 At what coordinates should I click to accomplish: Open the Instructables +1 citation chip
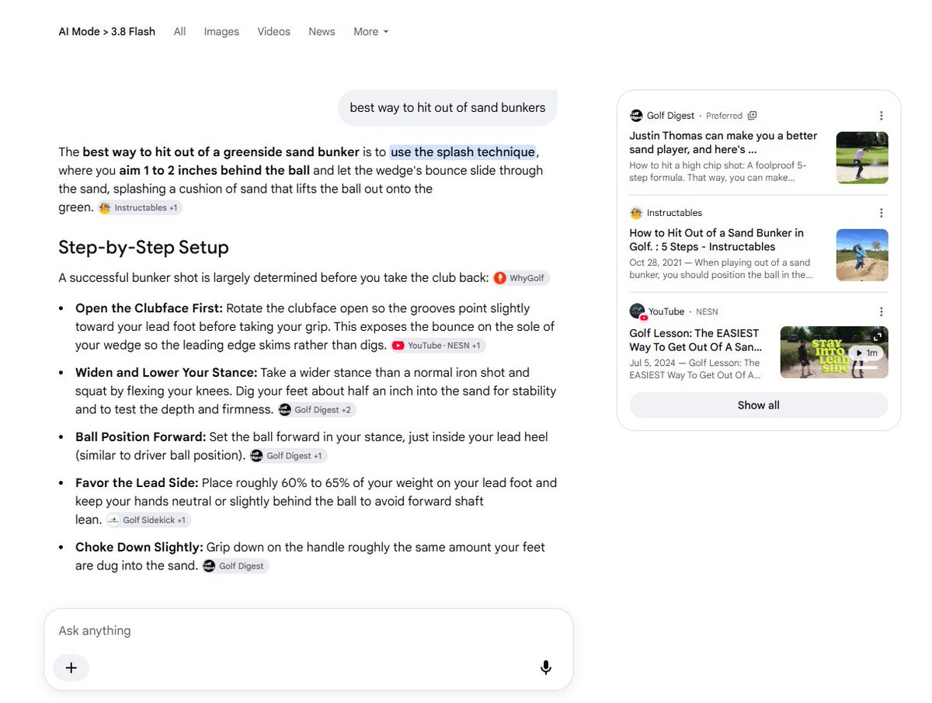tap(141, 207)
